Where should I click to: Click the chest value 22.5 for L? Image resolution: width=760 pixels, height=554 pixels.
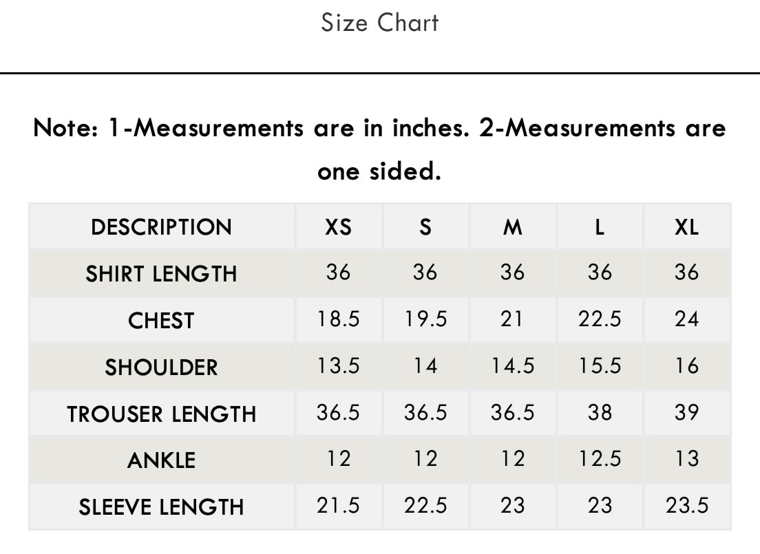600,319
